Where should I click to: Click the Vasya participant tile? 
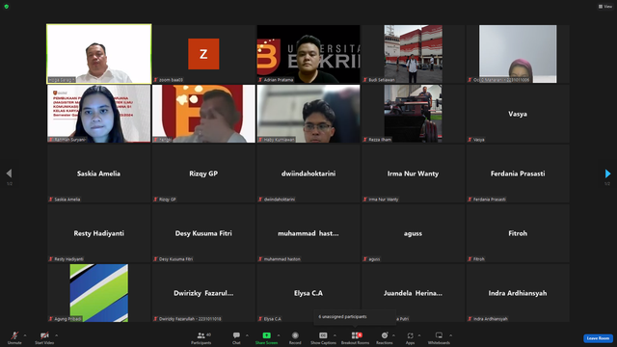point(518,114)
